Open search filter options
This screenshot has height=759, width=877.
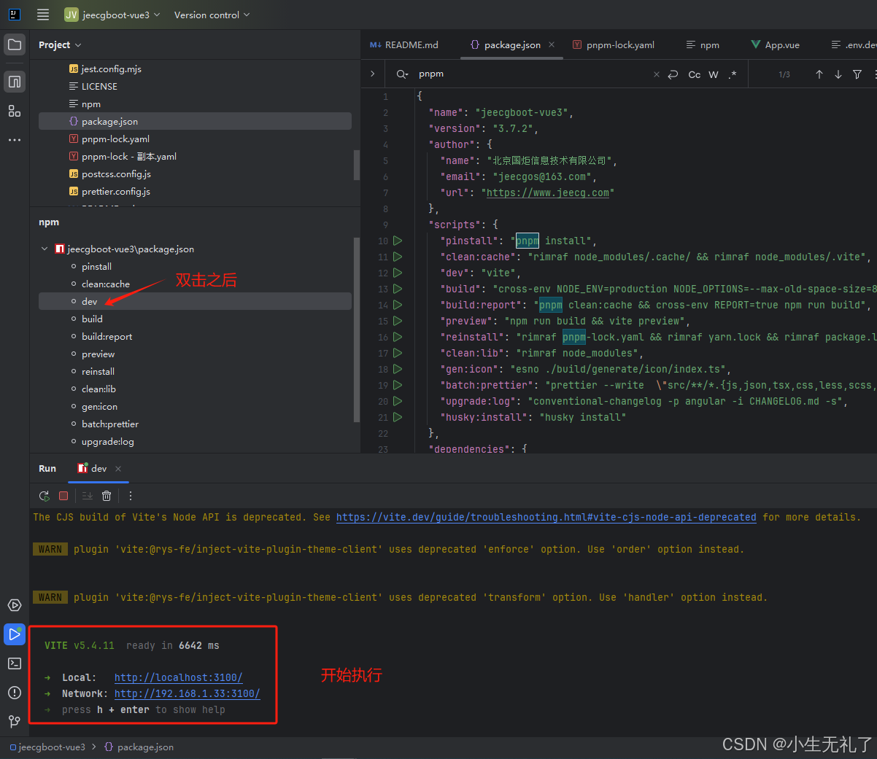857,74
